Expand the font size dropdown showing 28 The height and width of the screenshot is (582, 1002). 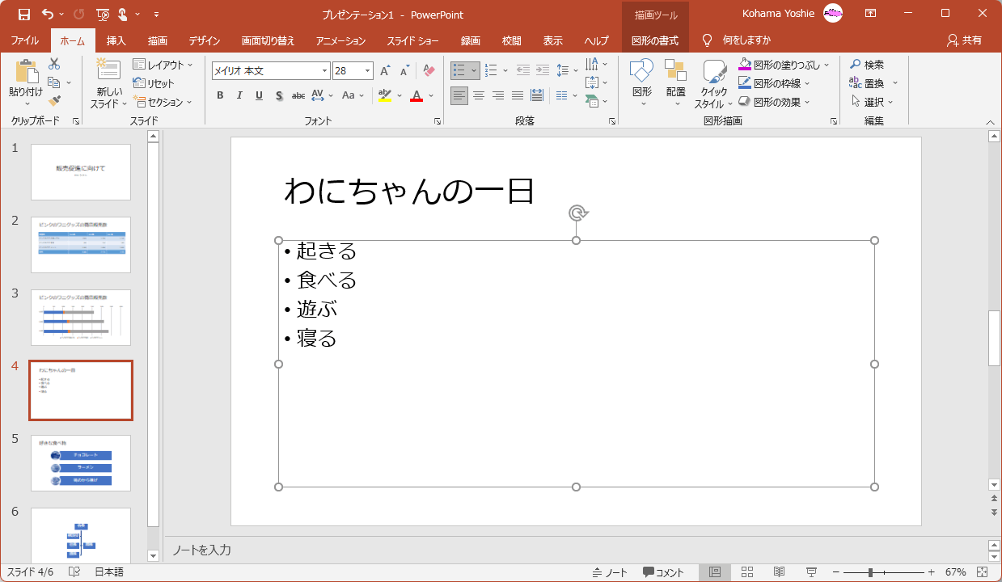367,71
